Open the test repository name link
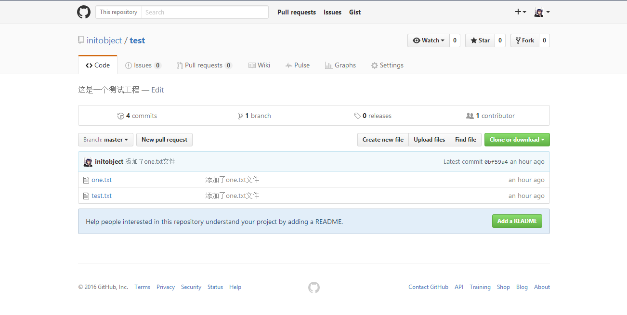The height and width of the screenshot is (315, 627). (137, 40)
